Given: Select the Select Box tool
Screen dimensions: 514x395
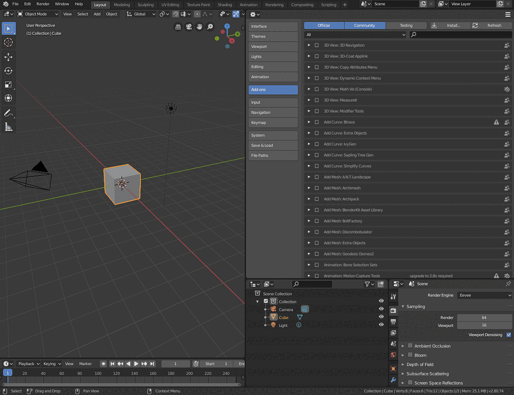Looking at the screenshot, I should 9,29.
